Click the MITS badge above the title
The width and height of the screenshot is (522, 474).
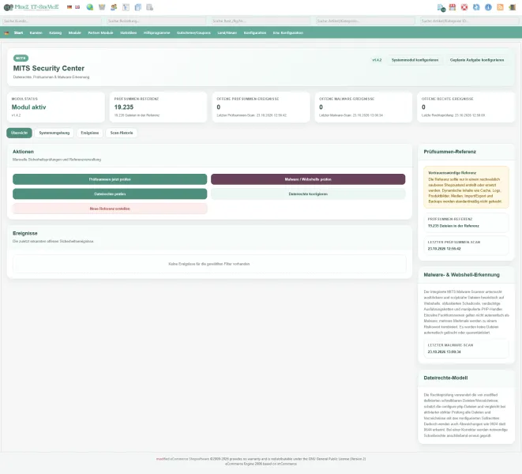coord(21,58)
